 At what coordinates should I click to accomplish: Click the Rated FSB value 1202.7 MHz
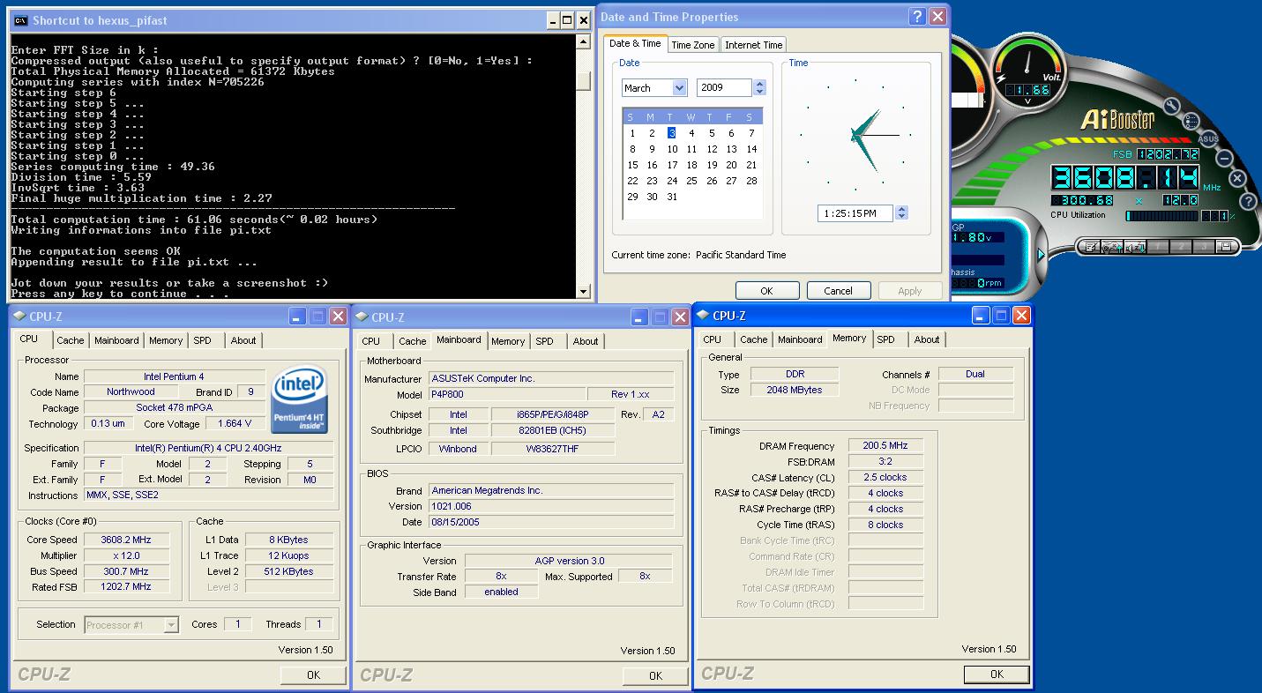pos(125,586)
